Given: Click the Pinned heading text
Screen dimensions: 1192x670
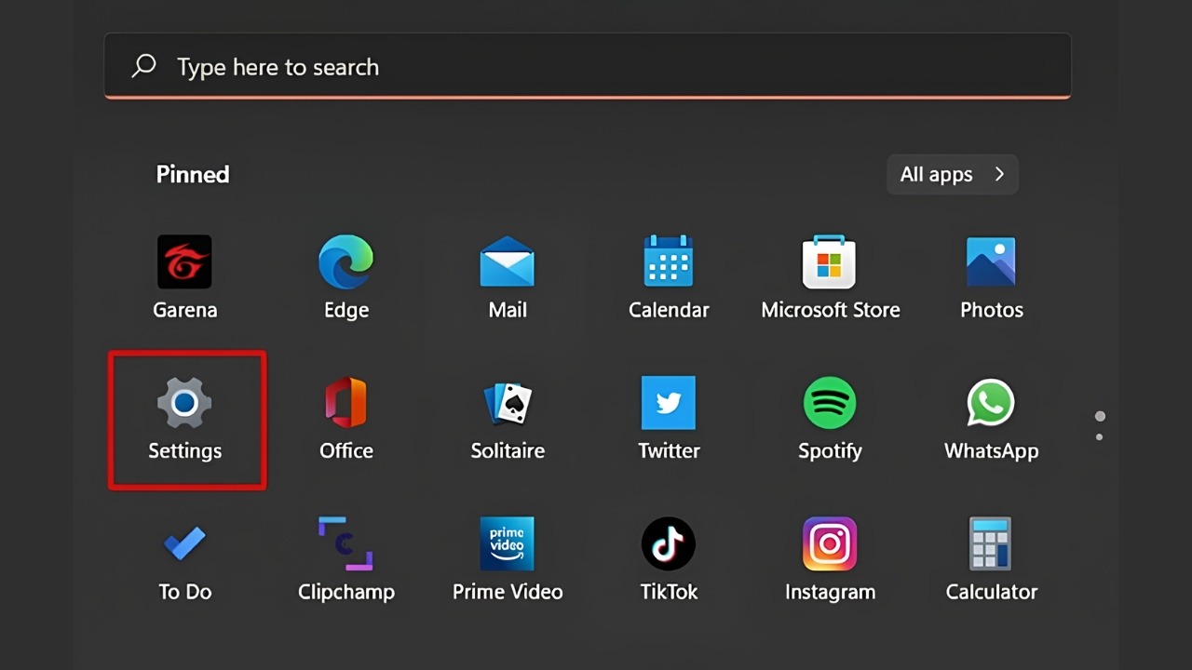Looking at the screenshot, I should [193, 174].
